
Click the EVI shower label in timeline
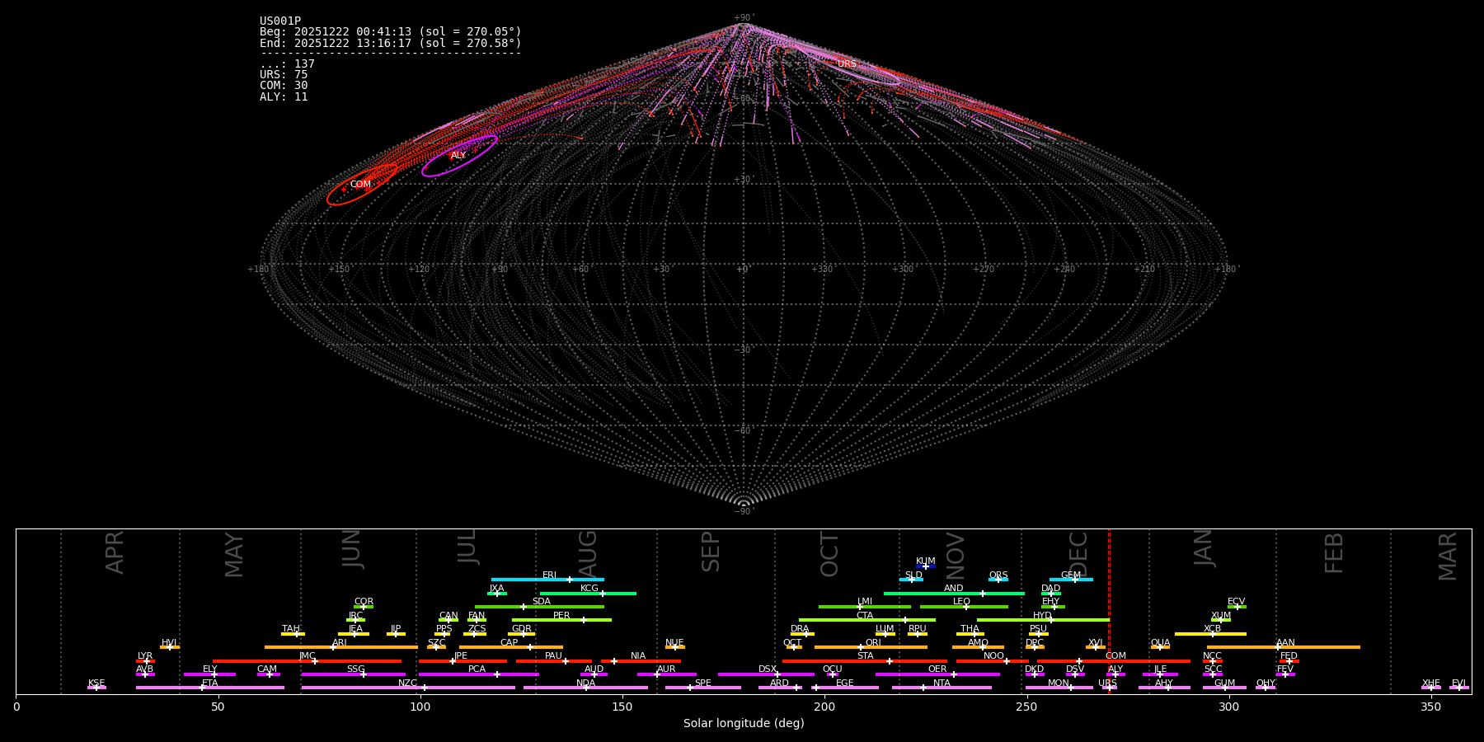(x=1458, y=683)
